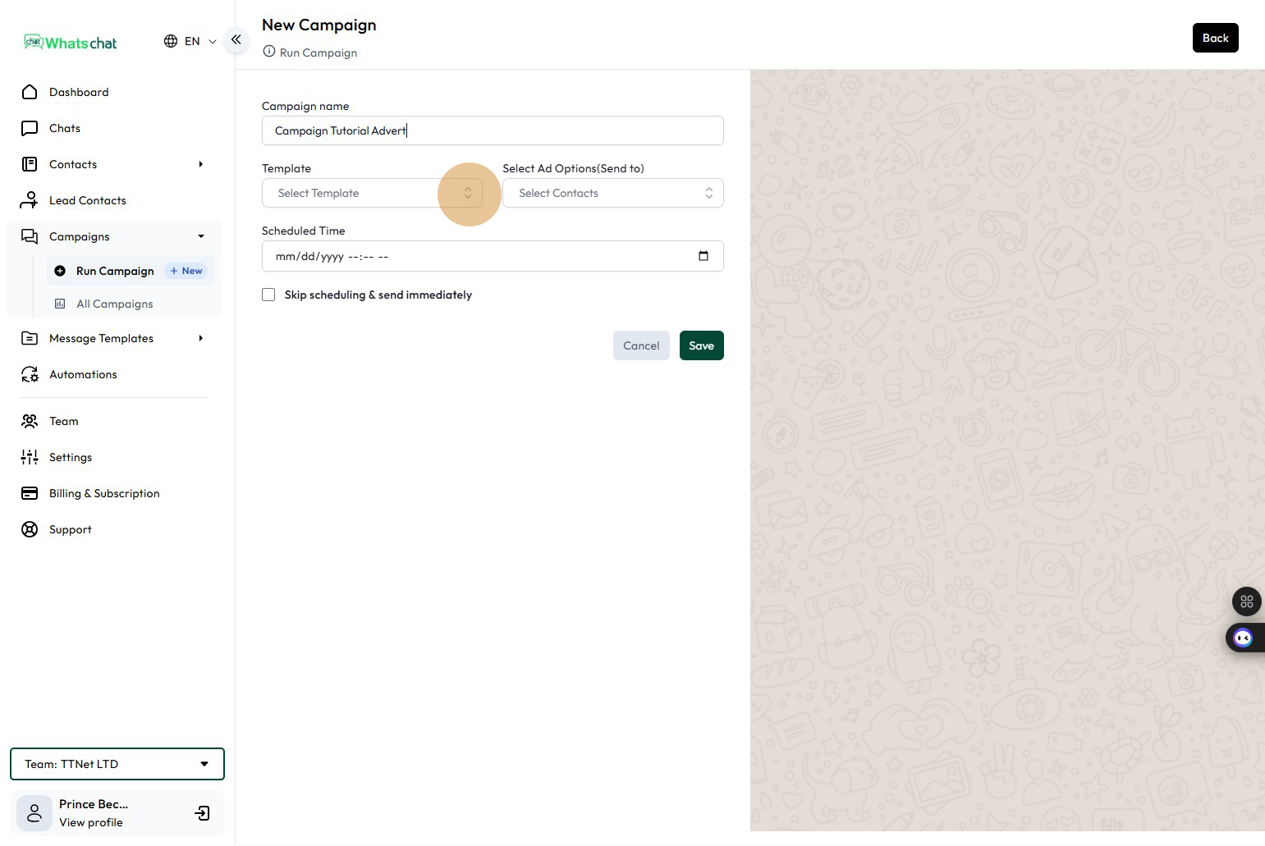This screenshot has height=846, width=1265.
Task: Collapse the Campaigns menu section
Action: (x=200, y=236)
